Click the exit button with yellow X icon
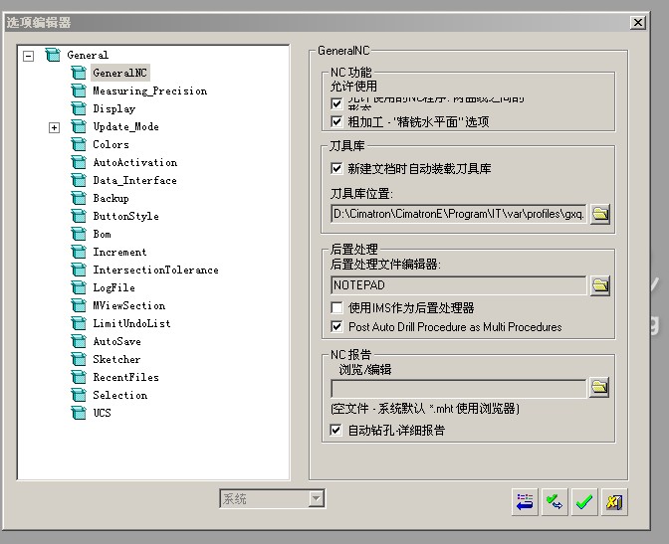Image resolution: width=669 pixels, height=544 pixels. tap(614, 502)
